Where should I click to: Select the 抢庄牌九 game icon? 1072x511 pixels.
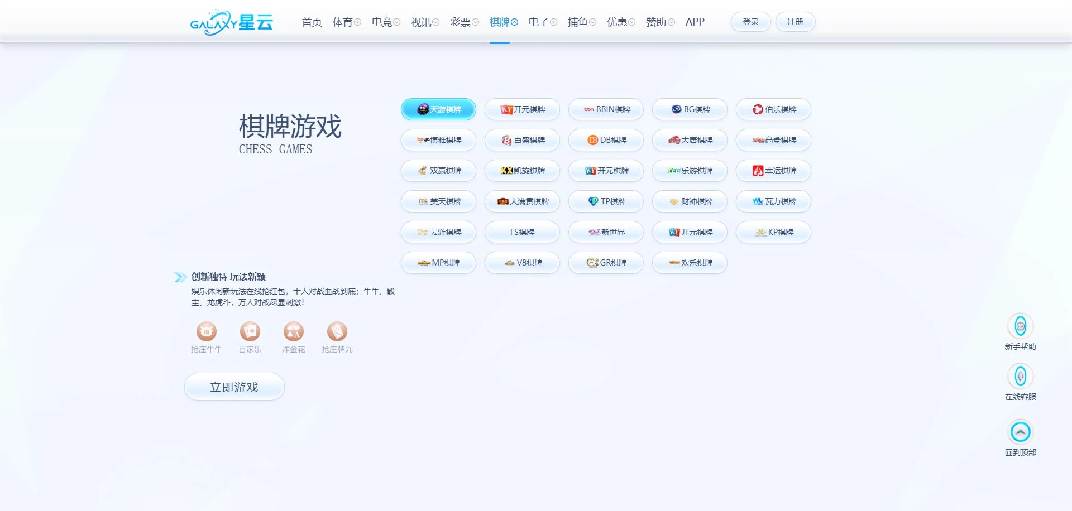point(337,330)
